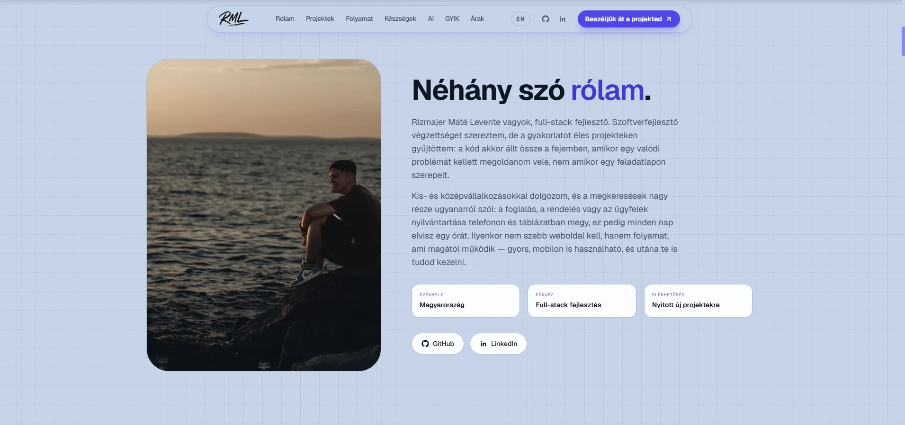
Task: Click the Fókusz Full-stack fejlesztés card
Action: coord(582,301)
